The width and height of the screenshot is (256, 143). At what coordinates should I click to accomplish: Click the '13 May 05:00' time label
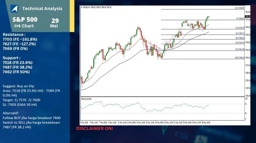click(131, 123)
